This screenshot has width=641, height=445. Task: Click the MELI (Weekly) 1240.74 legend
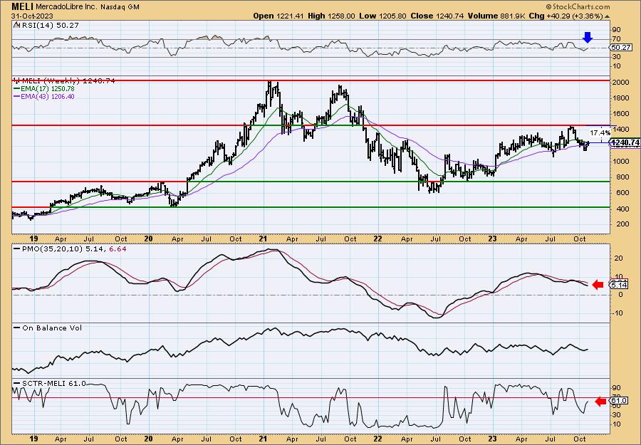(68, 81)
